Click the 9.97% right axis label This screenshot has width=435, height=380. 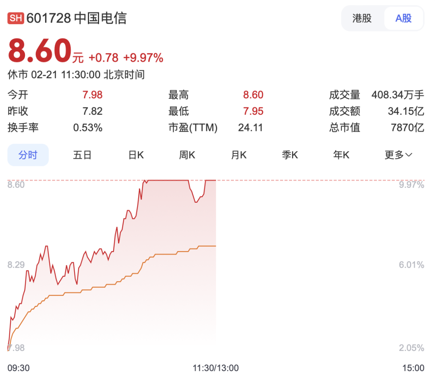(x=411, y=185)
